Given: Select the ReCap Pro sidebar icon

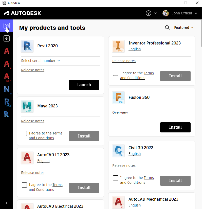Looking at the screenshot, I should 7,102.
